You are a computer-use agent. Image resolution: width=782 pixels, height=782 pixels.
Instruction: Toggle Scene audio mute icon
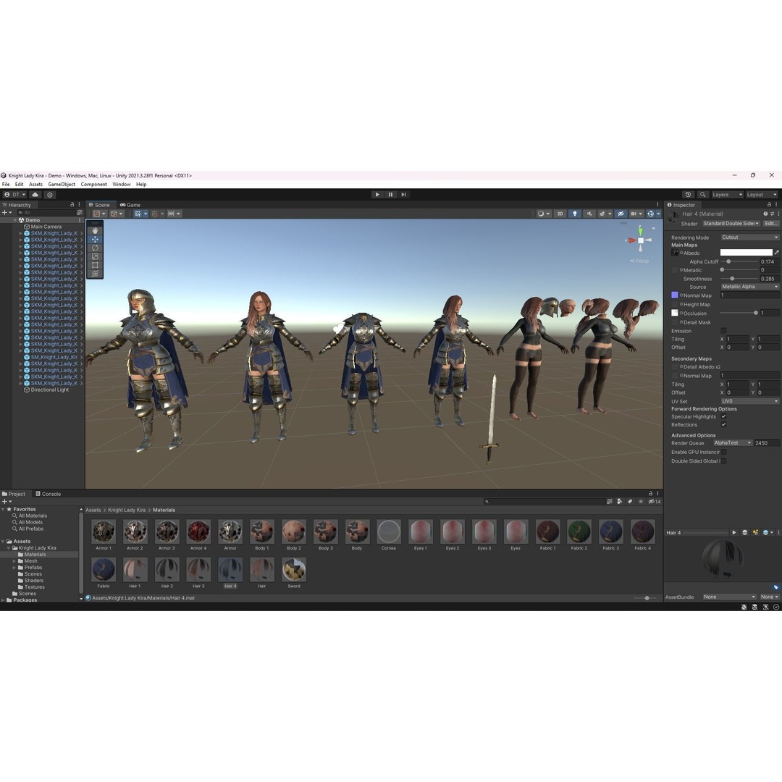pos(589,214)
